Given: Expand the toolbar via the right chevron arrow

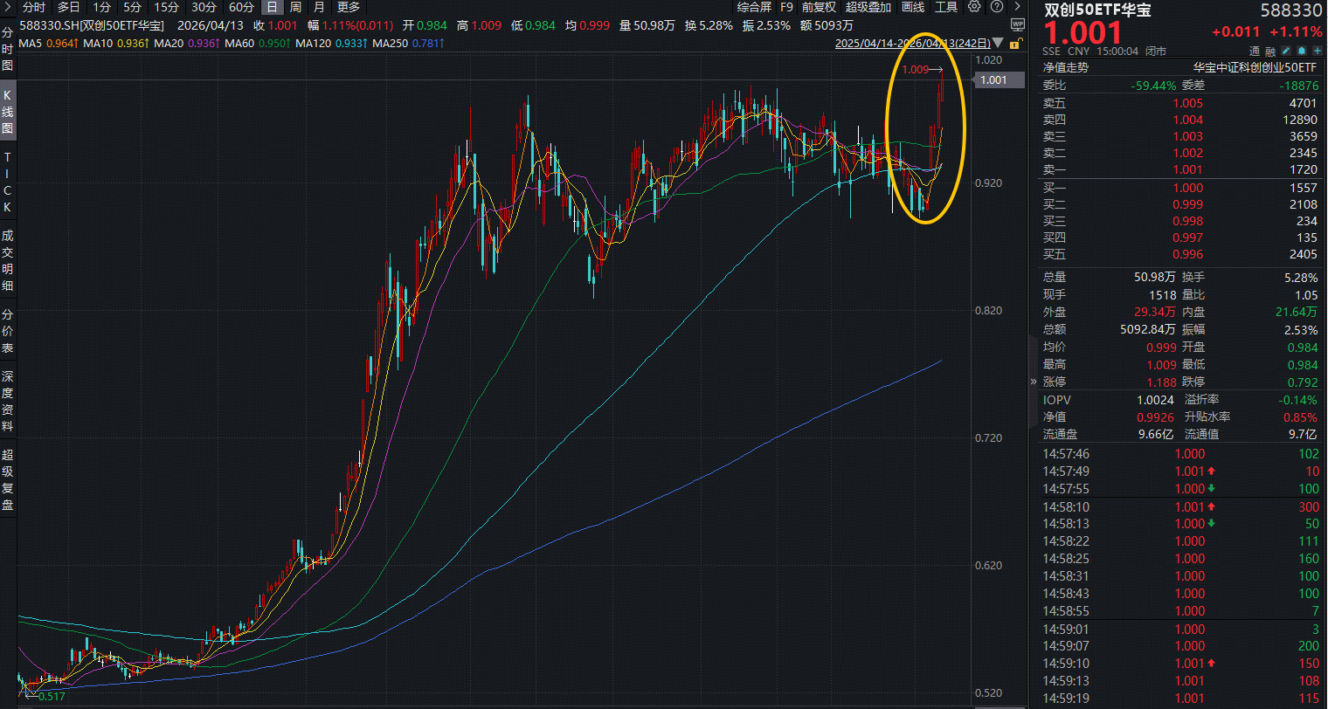Looking at the screenshot, I should point(1017,6).
